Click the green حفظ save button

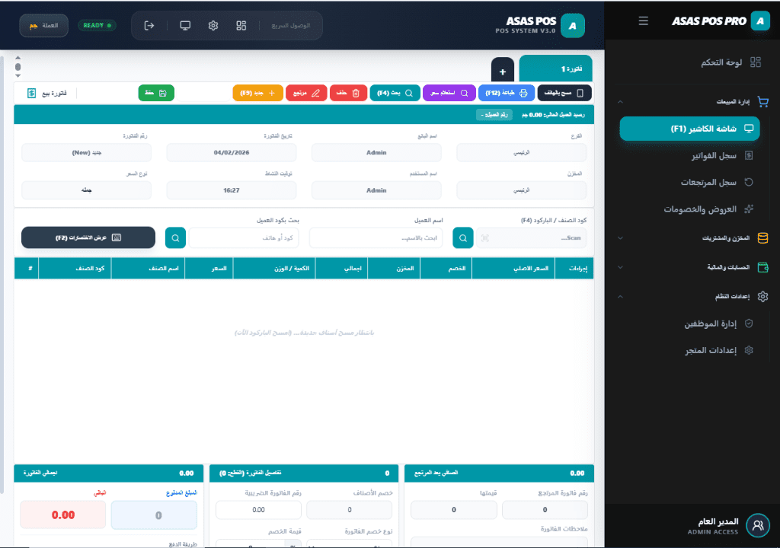pos(156,93)
